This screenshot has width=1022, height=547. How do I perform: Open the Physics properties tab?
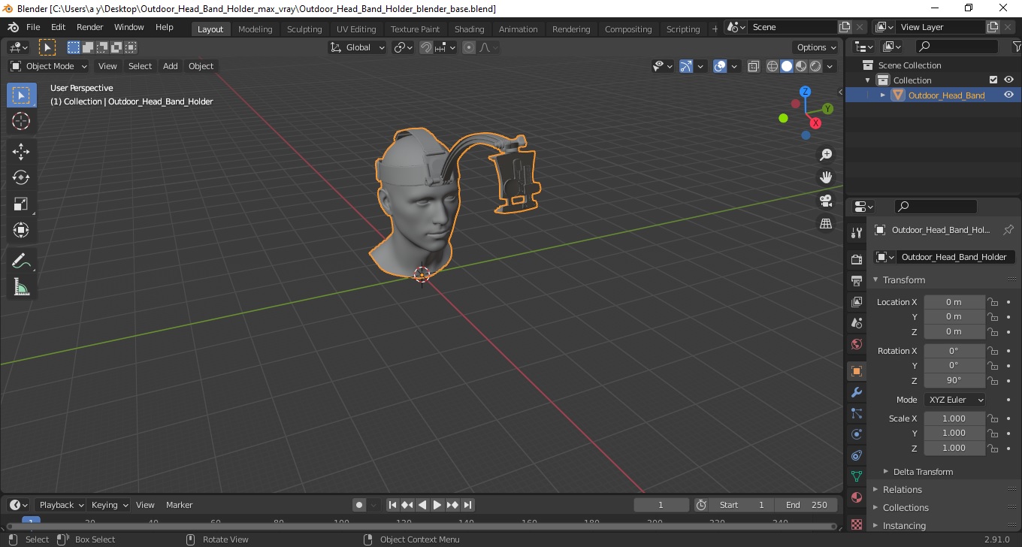pos(856,434)
